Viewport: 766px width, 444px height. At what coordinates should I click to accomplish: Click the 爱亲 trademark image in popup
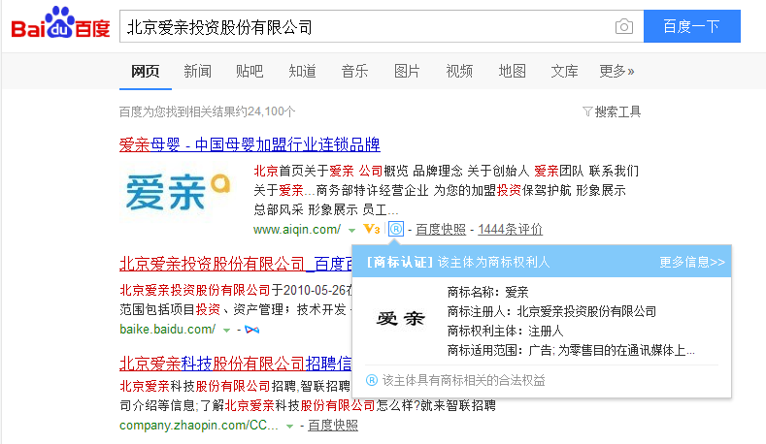[401, 319]
